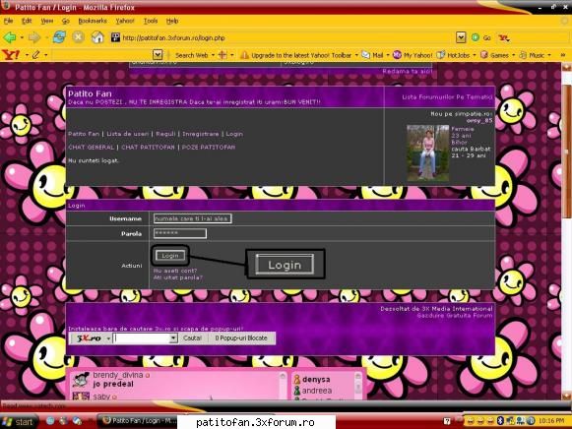The height and width of the screenshot is (429, 572).
Task: Click the Windows start button
Action: click(x=19, y=422)
